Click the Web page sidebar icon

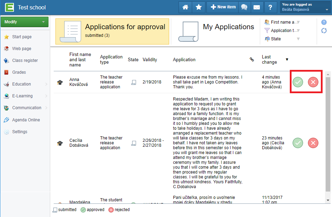tap(7, 49)
